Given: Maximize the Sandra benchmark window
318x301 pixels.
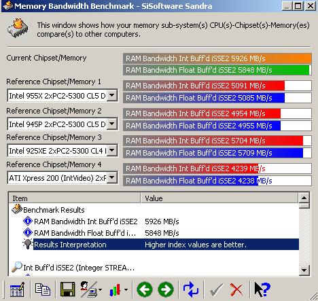Looking at the screenshot, I should pyautogui.click(x=298, y=5).
